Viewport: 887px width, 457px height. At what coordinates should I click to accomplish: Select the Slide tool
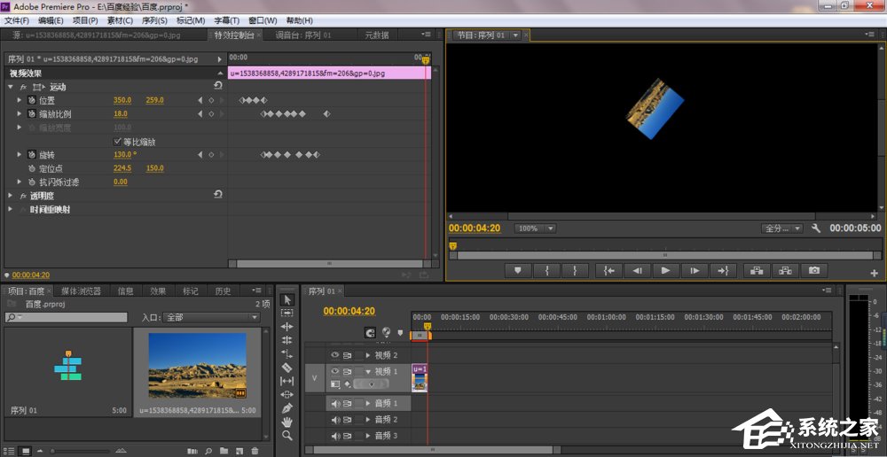coord(287,394)
